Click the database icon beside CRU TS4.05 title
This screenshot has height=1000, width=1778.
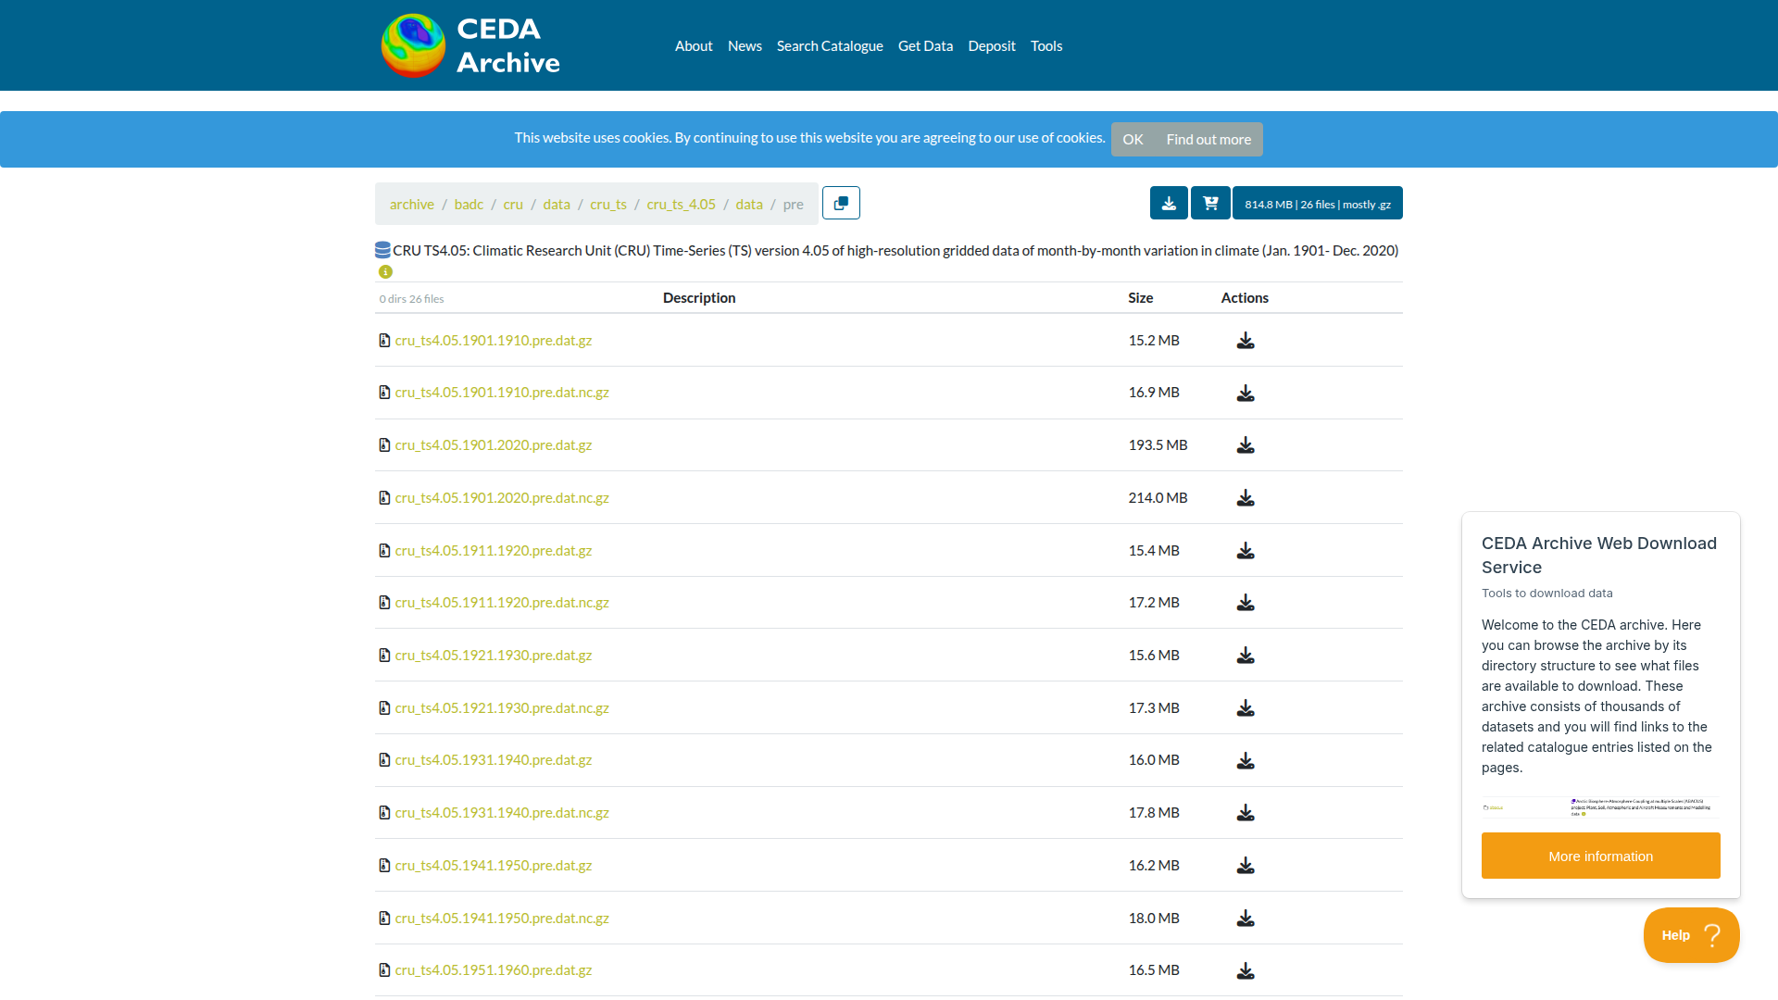[382, 250]
